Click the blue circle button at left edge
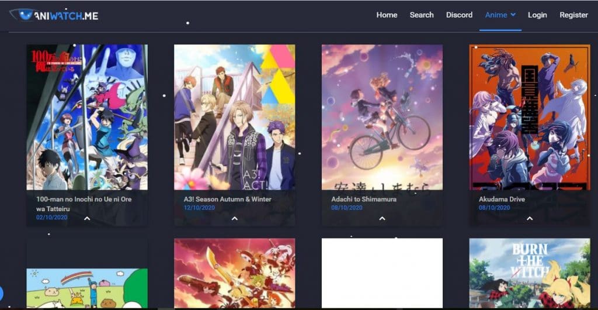The width and height of the screenshot is (598, 310). pos(1,293)
